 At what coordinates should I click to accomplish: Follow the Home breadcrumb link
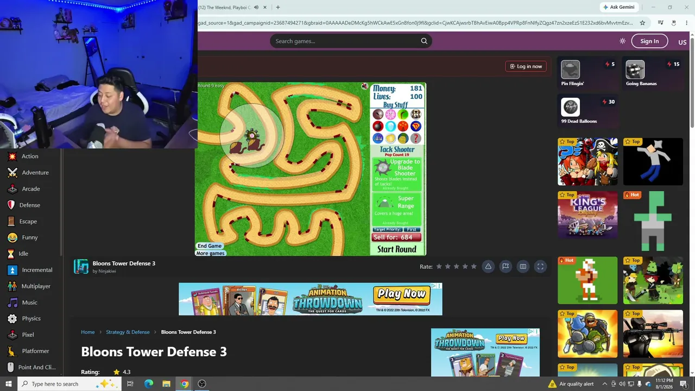(88, 332)
